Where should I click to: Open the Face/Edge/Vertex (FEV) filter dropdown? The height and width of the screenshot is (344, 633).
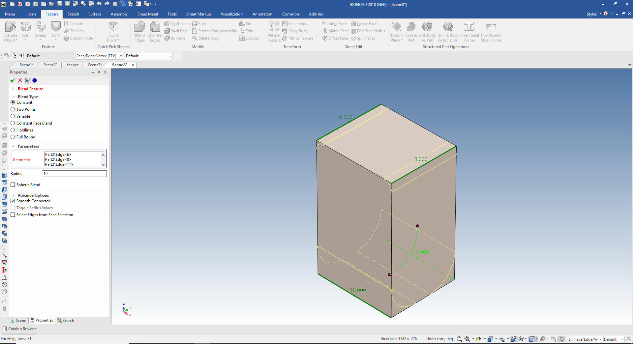click(x=121, y=56)
